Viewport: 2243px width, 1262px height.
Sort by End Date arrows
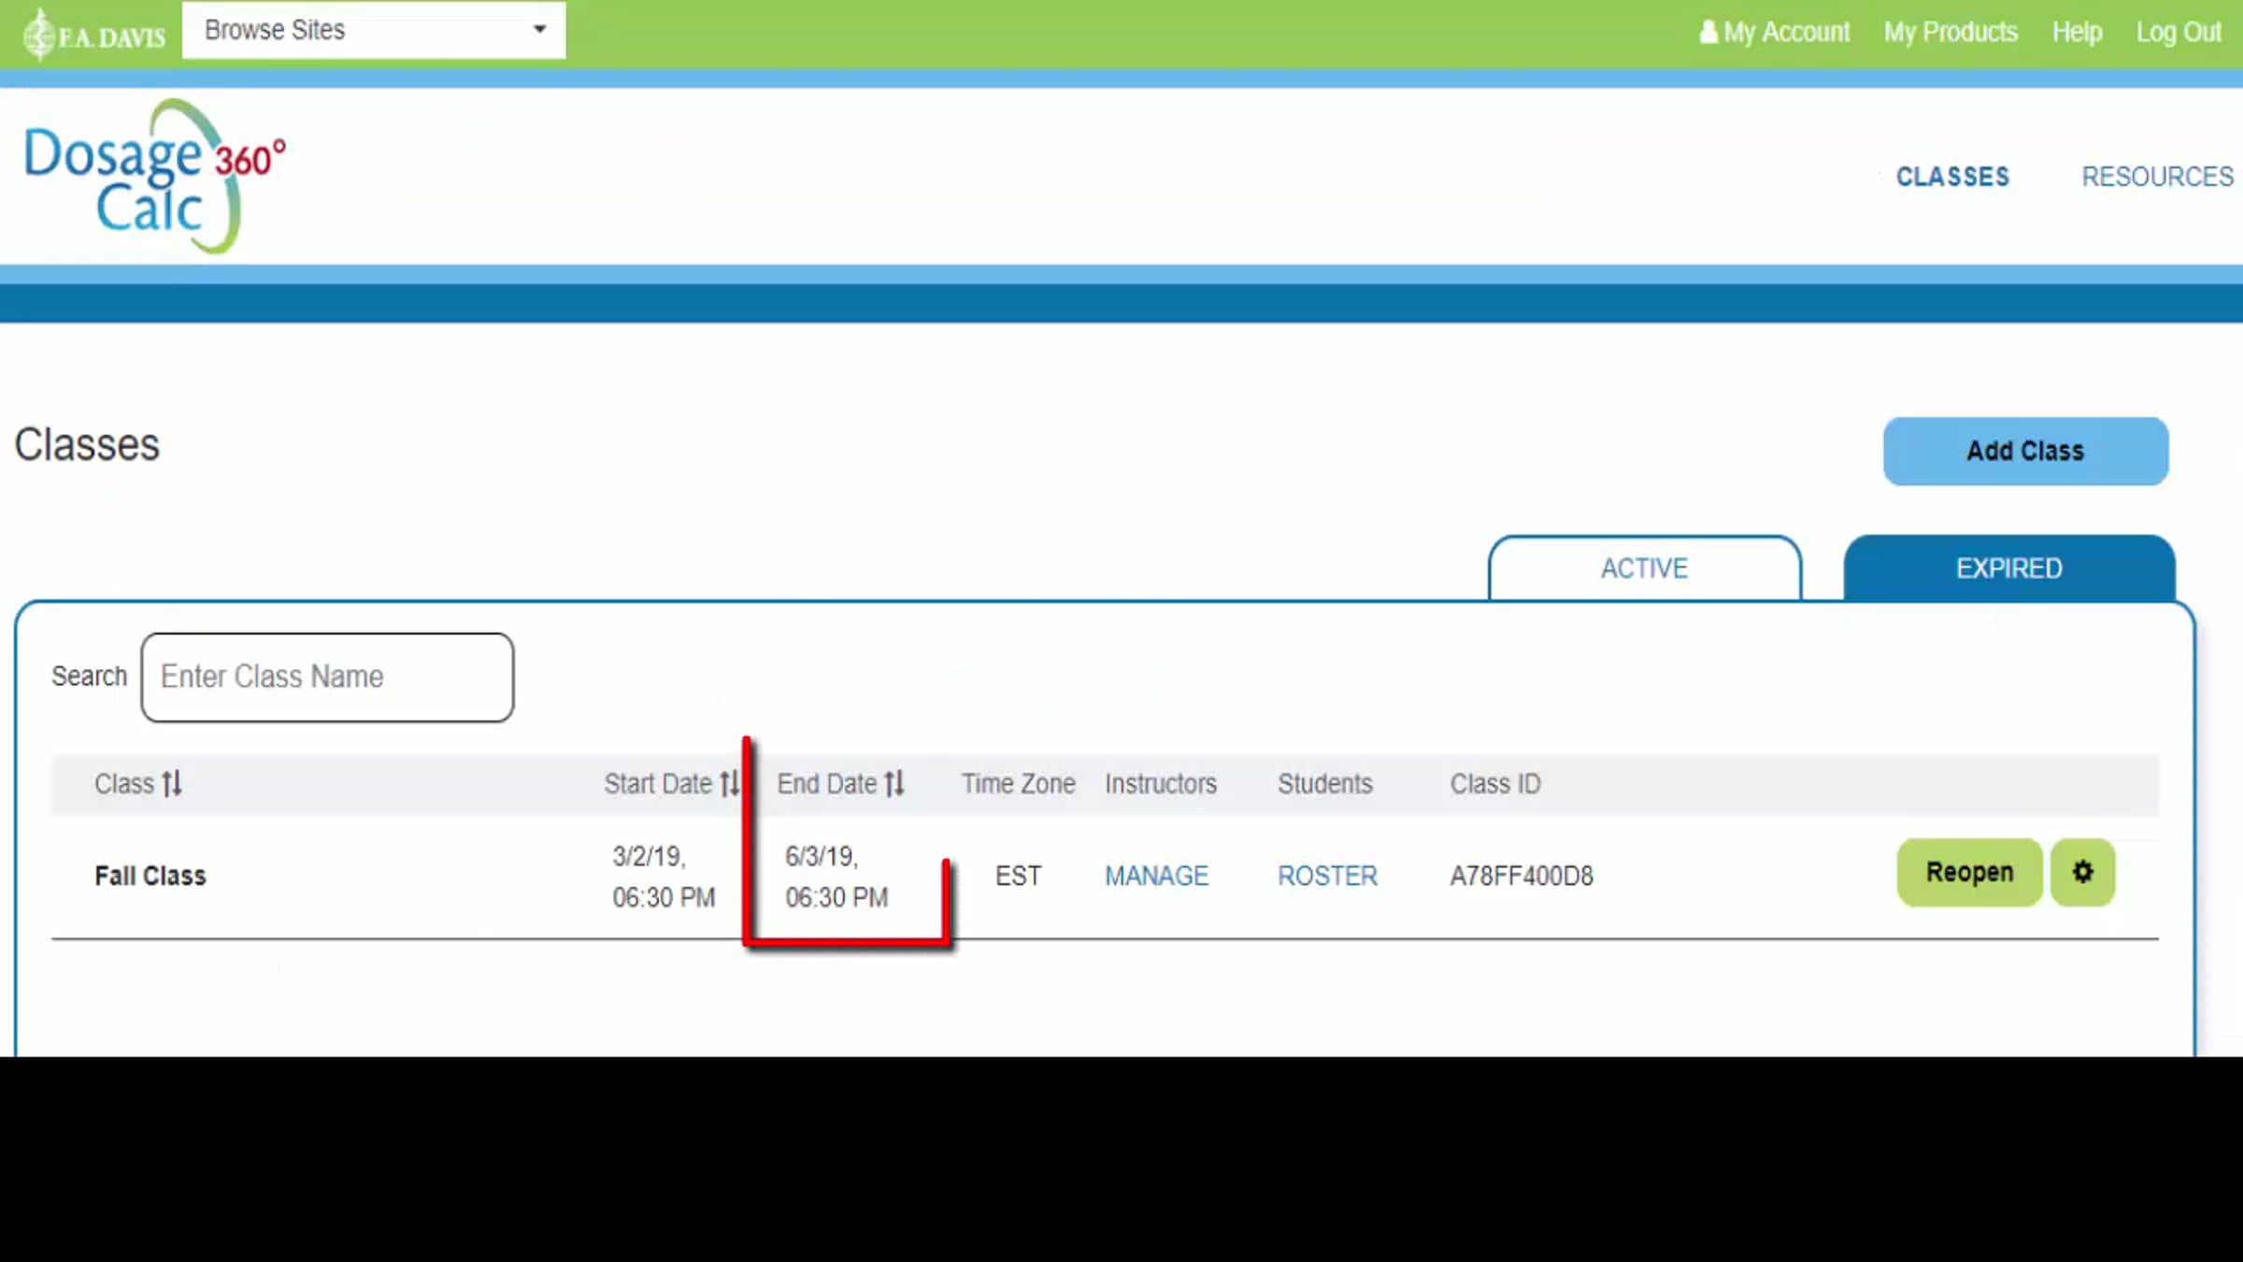click(894, 783)
